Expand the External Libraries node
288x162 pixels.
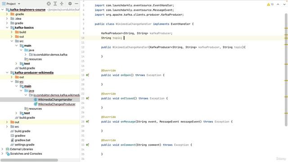2,149
